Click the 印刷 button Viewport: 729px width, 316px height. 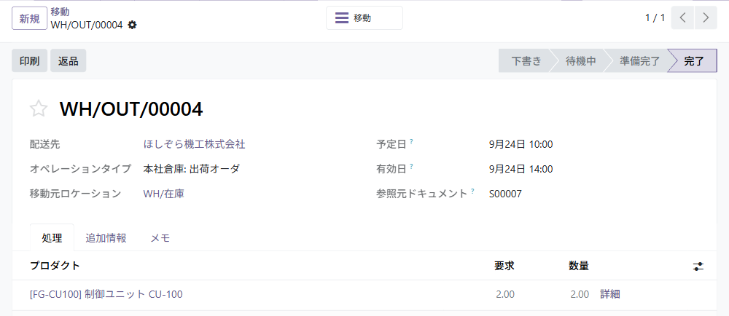click(29, 60)
